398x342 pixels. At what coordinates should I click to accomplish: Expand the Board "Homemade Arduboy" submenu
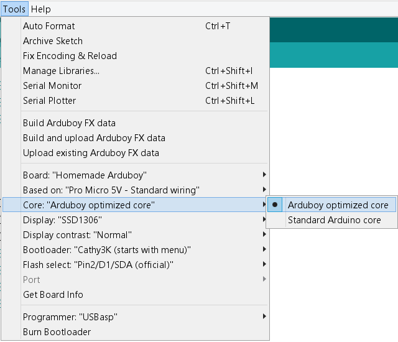coord(85,175)
